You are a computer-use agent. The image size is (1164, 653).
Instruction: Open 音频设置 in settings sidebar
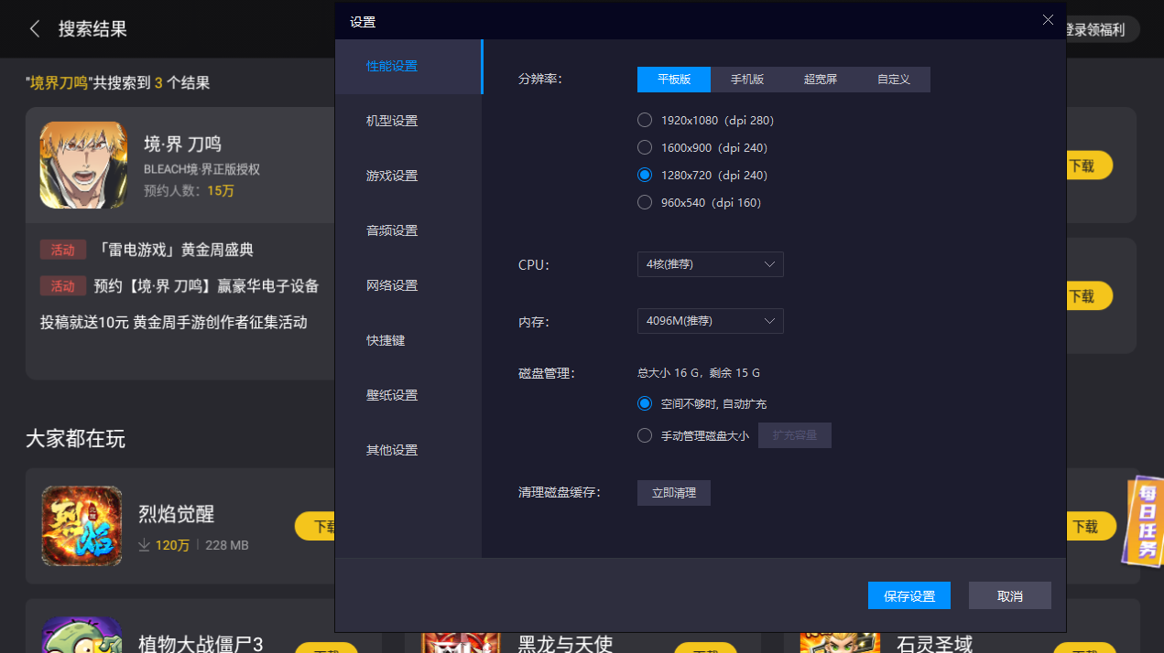[408, 230]
